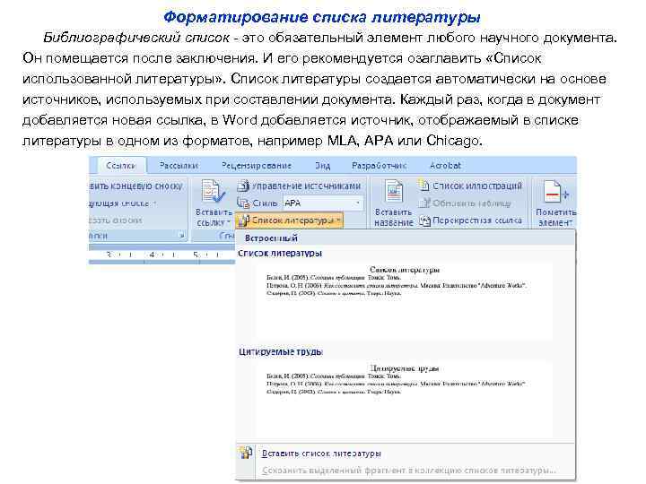This screenshot has height=484, width=646.
Task: Open the Ссылки ribbon tab
Action: tap(121, 166)
